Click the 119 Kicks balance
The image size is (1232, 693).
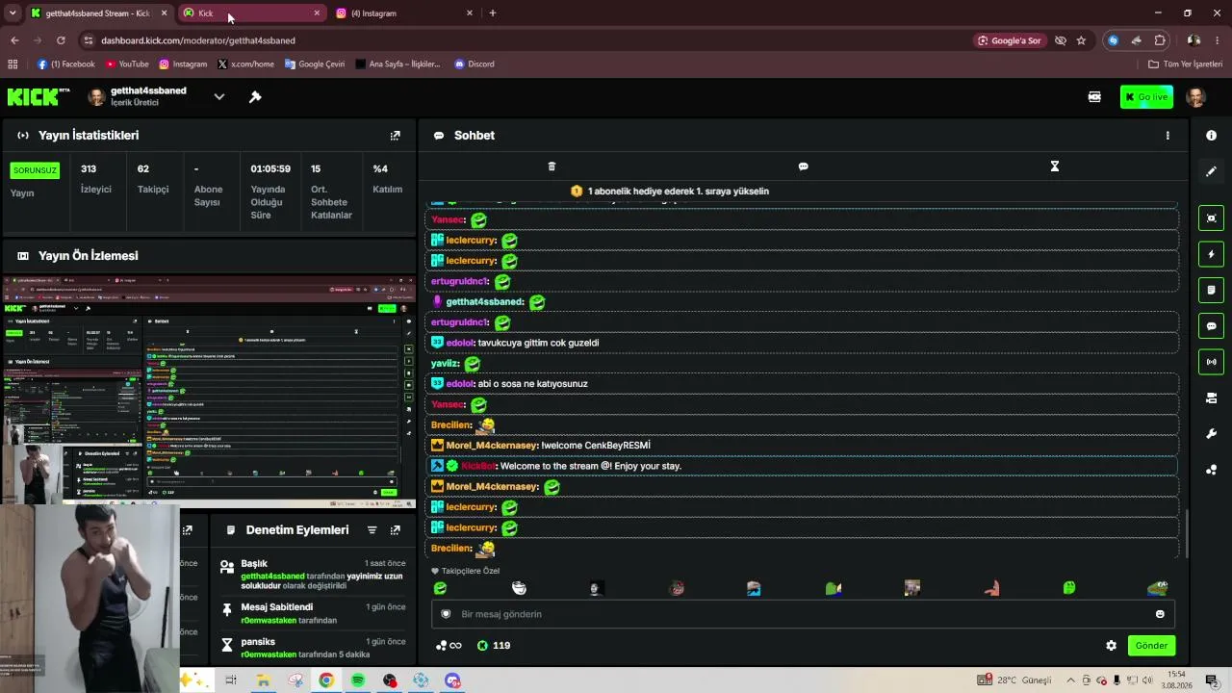(x=494, y=646)
